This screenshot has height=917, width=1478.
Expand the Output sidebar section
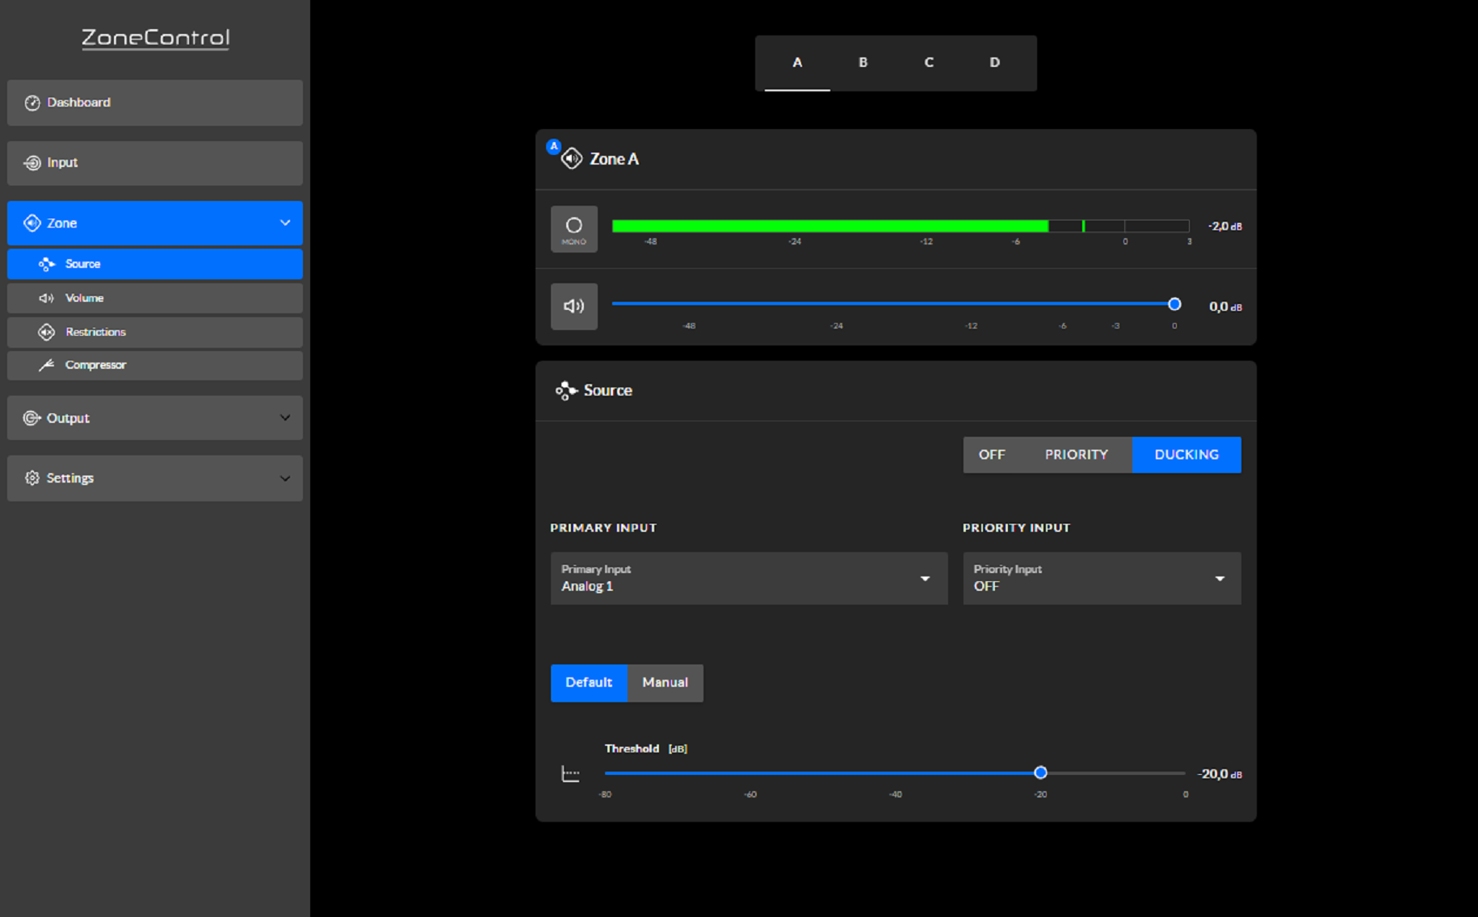pos(154,418)
